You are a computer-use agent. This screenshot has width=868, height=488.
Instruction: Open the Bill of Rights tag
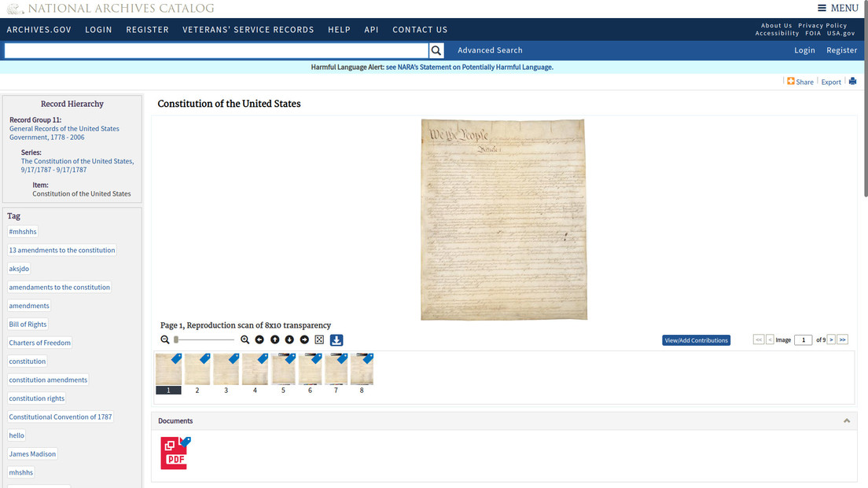click(x=28, y=325)
